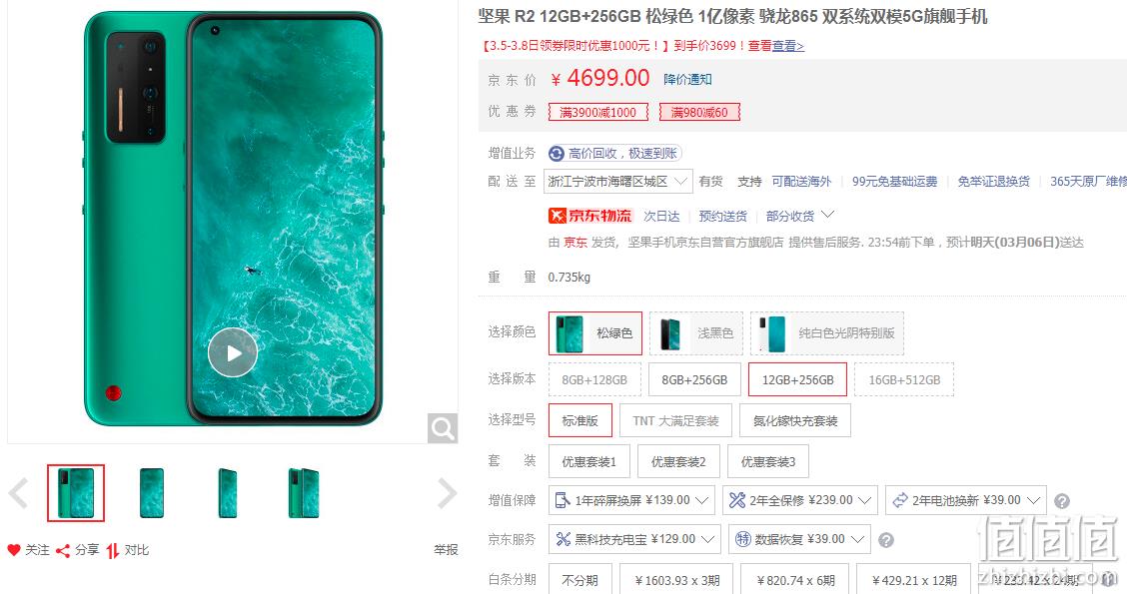Click the heart icon to follow product
The image size is (1127, 594).
[x=14, y=550]
